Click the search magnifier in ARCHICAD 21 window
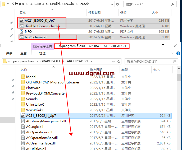182x150 pixels. 174,61
